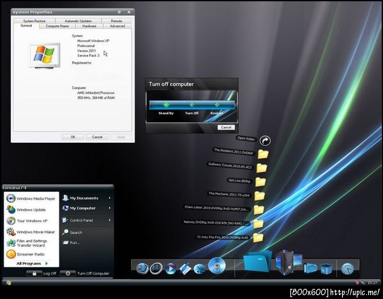This screenshot has width=383, height=299.
Task: Click the clock icon in the dock
Action: coord(347,269)
